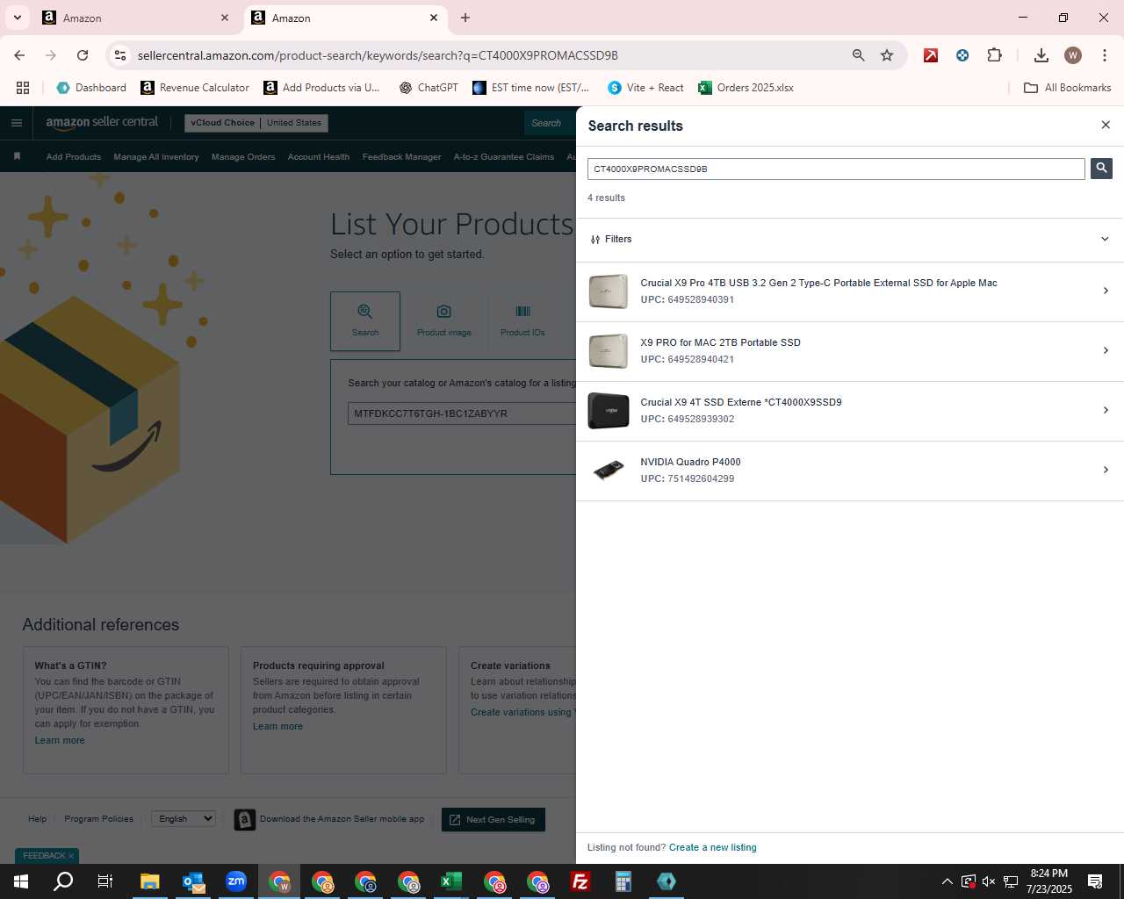
Task: Switch to the first Amazon tab
Action: point(136,18)
